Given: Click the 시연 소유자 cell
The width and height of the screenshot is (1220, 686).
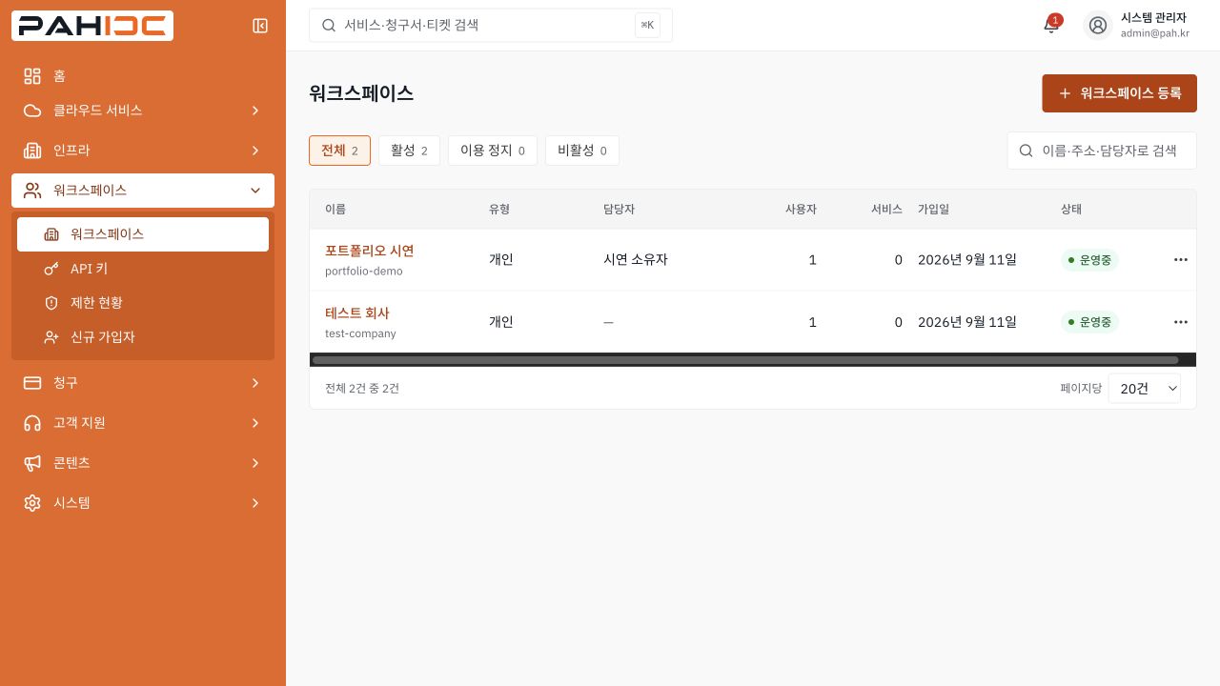Looking at the screenshot, I should [636, 259].
